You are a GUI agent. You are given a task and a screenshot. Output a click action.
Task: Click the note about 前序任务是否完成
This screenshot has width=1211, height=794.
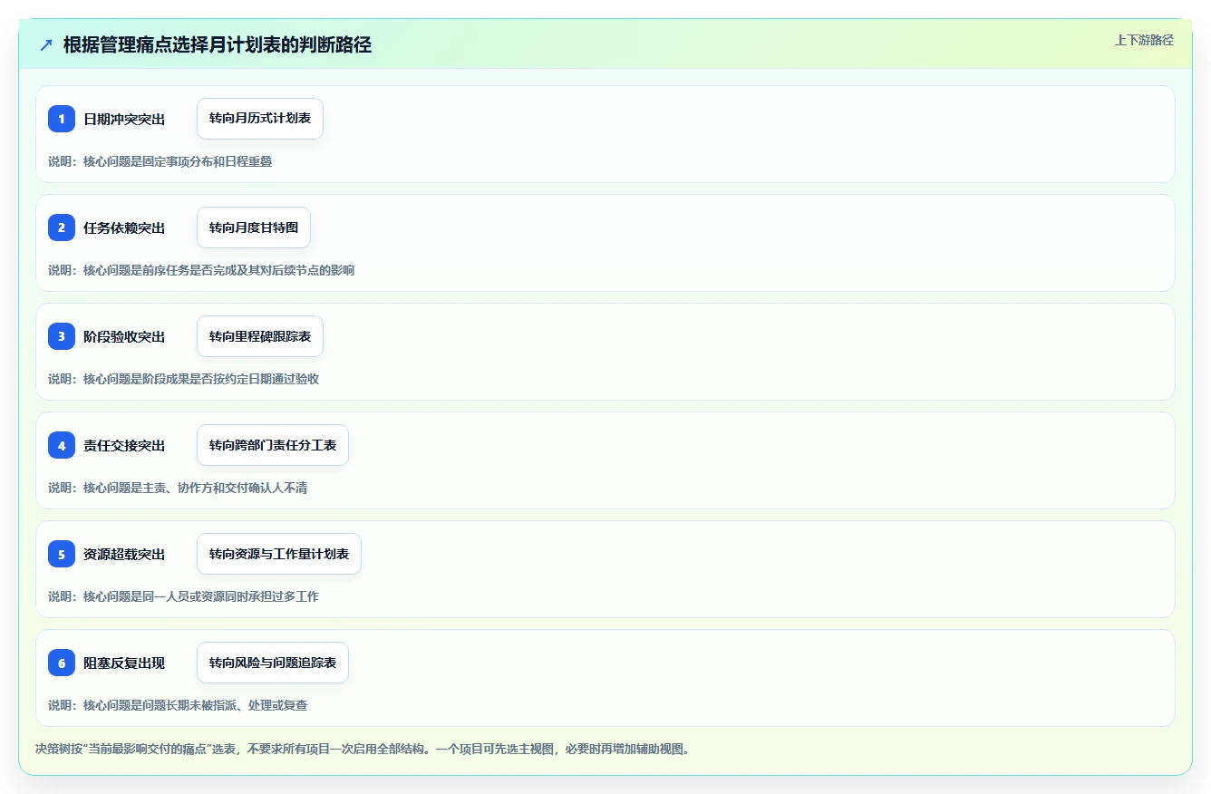point(201,270)
